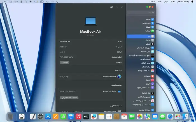The image size is (196, 122).
Task: Launch Reminders from the Dock
Action: [x=109, y=117]
